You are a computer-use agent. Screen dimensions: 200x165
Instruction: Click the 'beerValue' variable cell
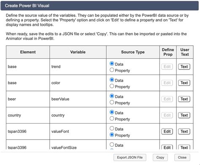point(78,99)
